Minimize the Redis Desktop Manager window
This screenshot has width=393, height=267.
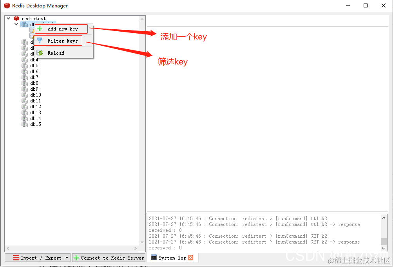pyautogui.click(x=348, y=5)
